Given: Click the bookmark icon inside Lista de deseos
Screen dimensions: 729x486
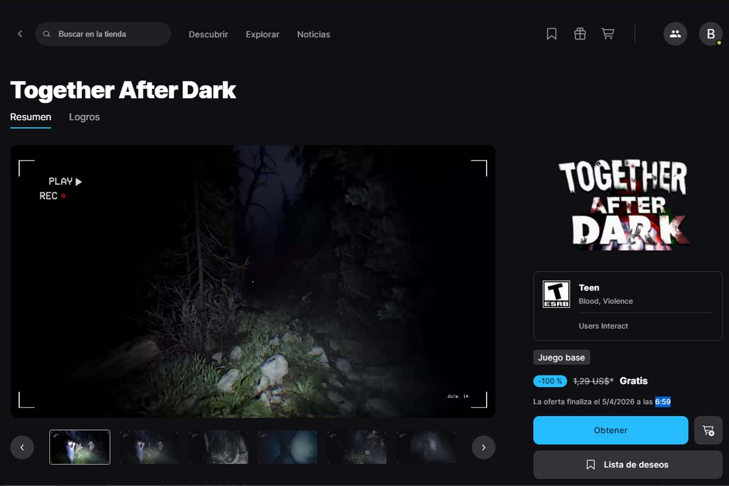Looking at the screenshot, I should pos(590,464).
